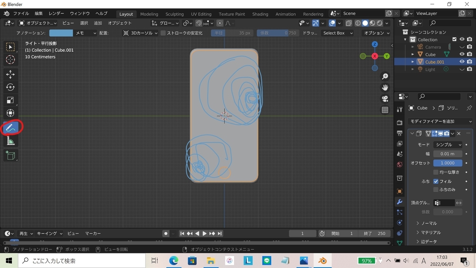Open the モディファイアーを追加 dropdown
This screenshot has height=268, width=476.
pos(441,121)
